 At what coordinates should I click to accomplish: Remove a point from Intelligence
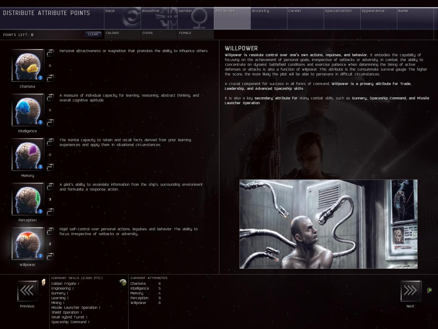click(50, 123)
